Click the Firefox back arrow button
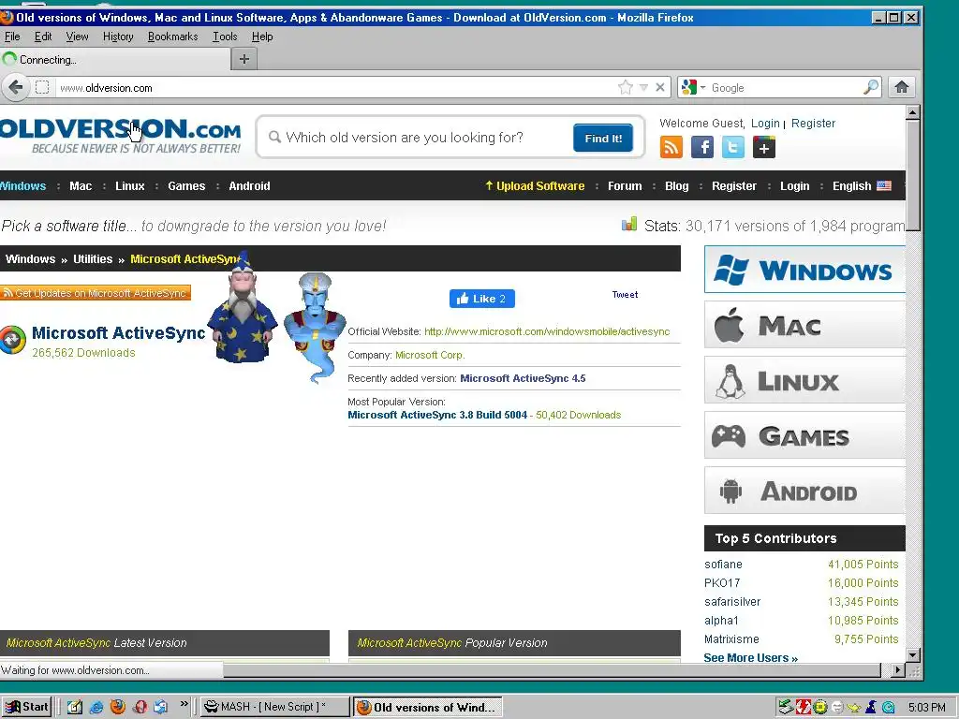The image size is (959, 719). pyautogui.click(x=16, y=87)
